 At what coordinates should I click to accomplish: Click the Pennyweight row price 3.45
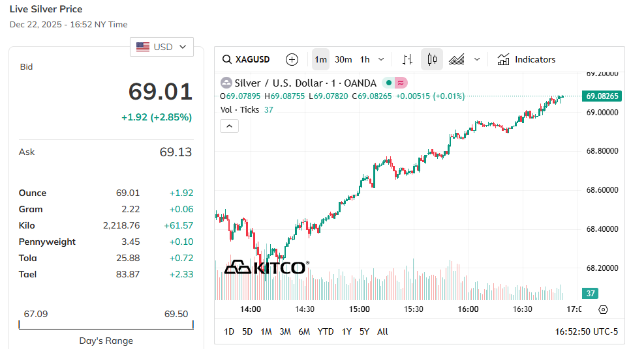point(131,242)
